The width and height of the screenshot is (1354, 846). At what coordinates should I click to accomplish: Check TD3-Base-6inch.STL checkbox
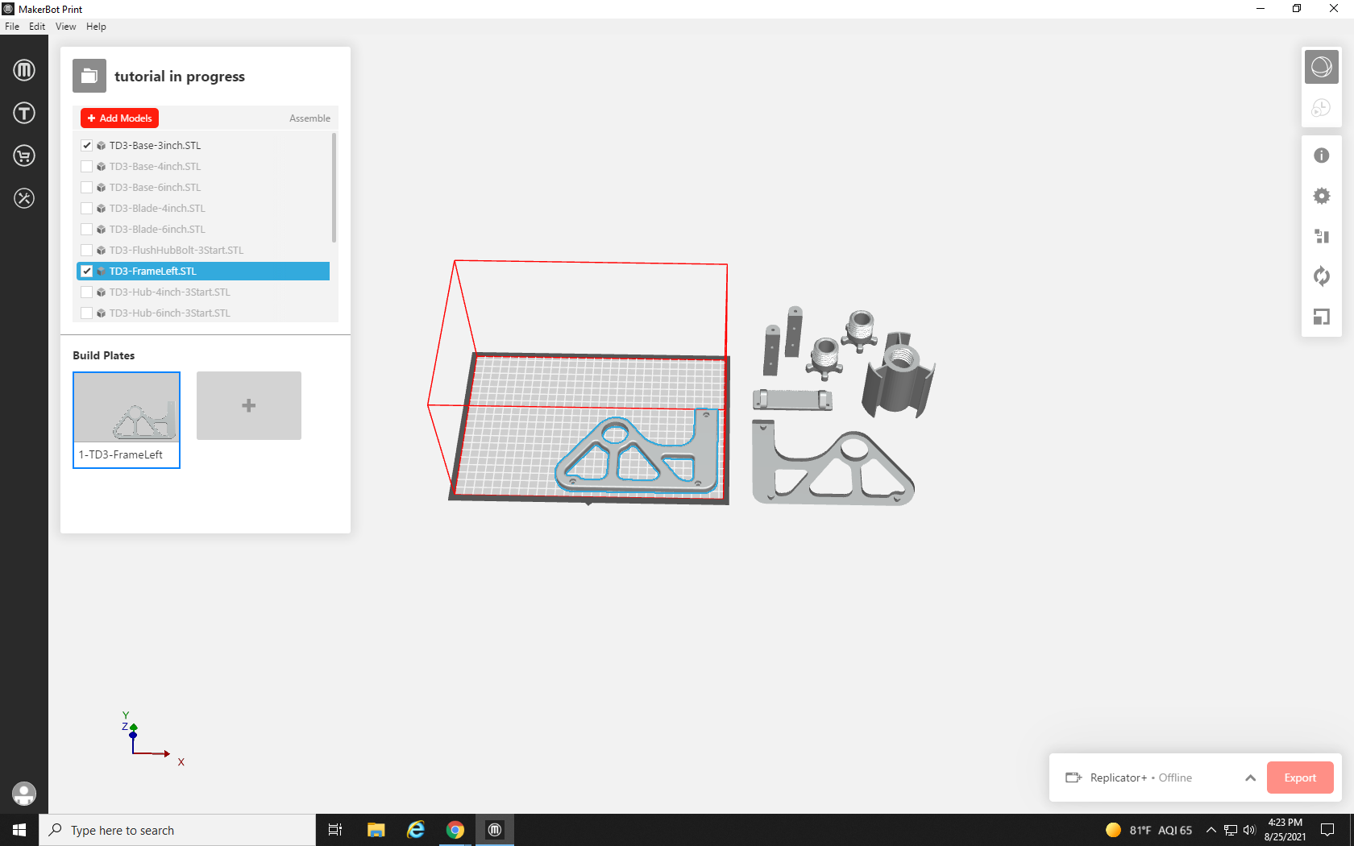[87, 188]
